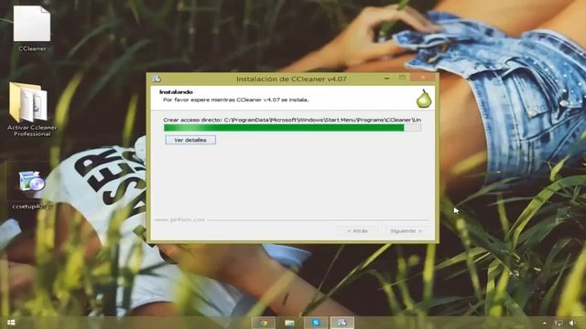Open File Explorer from the taskbar

tap(289, 323)
